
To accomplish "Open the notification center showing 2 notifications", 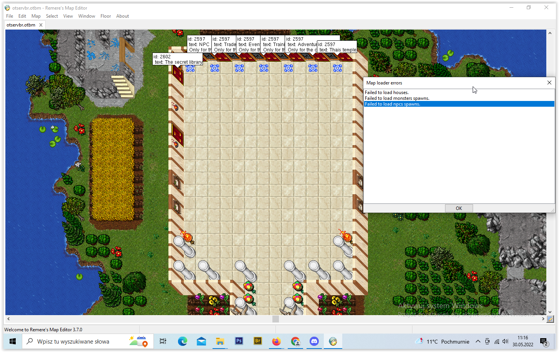I will pos(543,341).
